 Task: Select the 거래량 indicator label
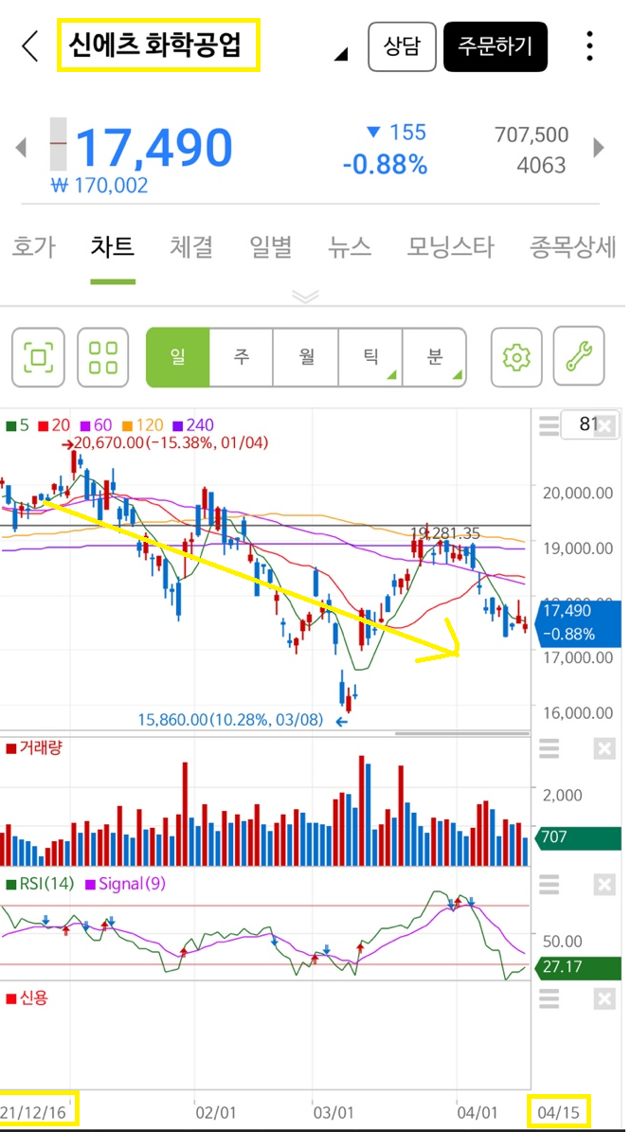click(x=34, y=747)
